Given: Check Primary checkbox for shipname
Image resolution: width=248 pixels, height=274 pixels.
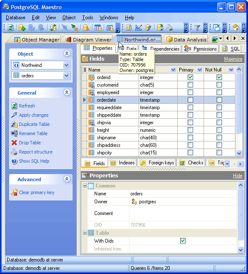Looking at the screenshot, I should [x=190, y=137].
